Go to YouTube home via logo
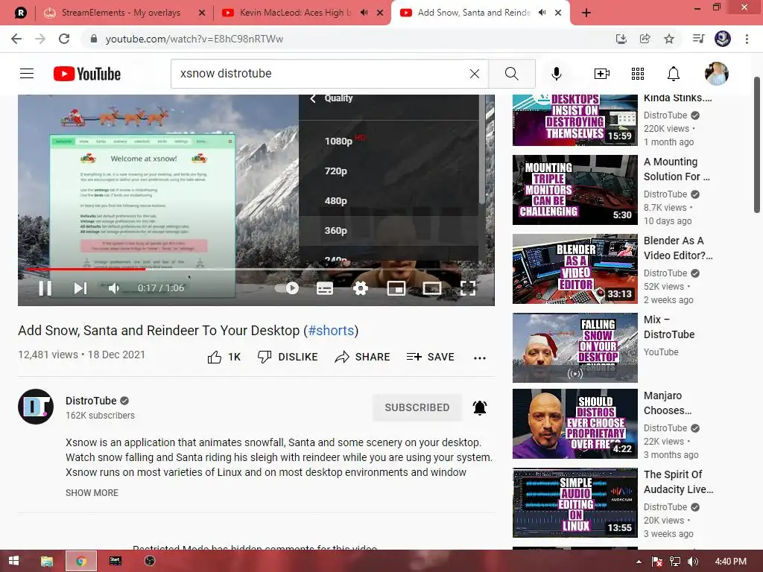Image resolution: width=763 pixels, height=572 pixels. 87,74
